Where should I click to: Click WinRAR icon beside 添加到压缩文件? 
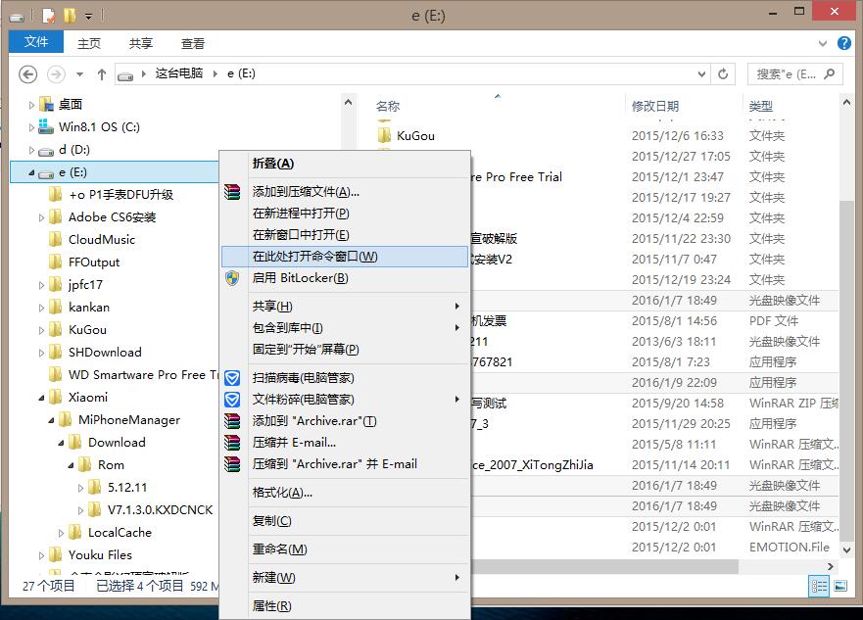[x=232, y=192]
